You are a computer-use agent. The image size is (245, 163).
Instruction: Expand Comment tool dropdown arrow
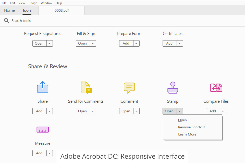[136, 111]
